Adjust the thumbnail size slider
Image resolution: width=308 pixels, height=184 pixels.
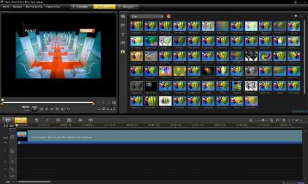(x=296, y=16)
